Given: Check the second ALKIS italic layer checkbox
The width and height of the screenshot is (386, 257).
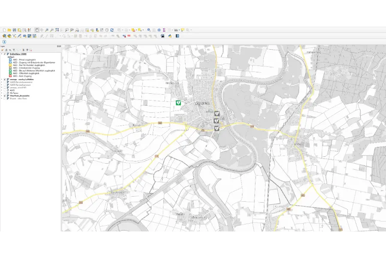Looking at the screenshot, I should [x=5, y=85].
